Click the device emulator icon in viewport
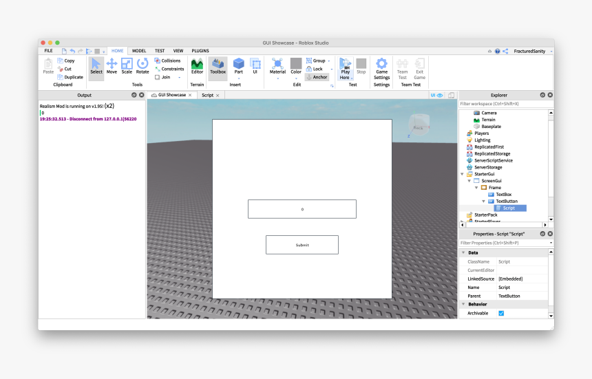 [451, 96]
